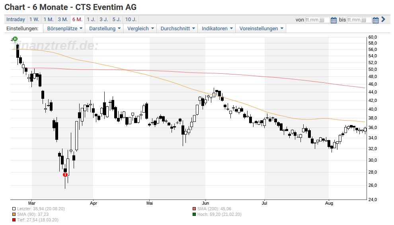
Task: Click orange SMA (90) legend swatch
Action: pos(14,214)
